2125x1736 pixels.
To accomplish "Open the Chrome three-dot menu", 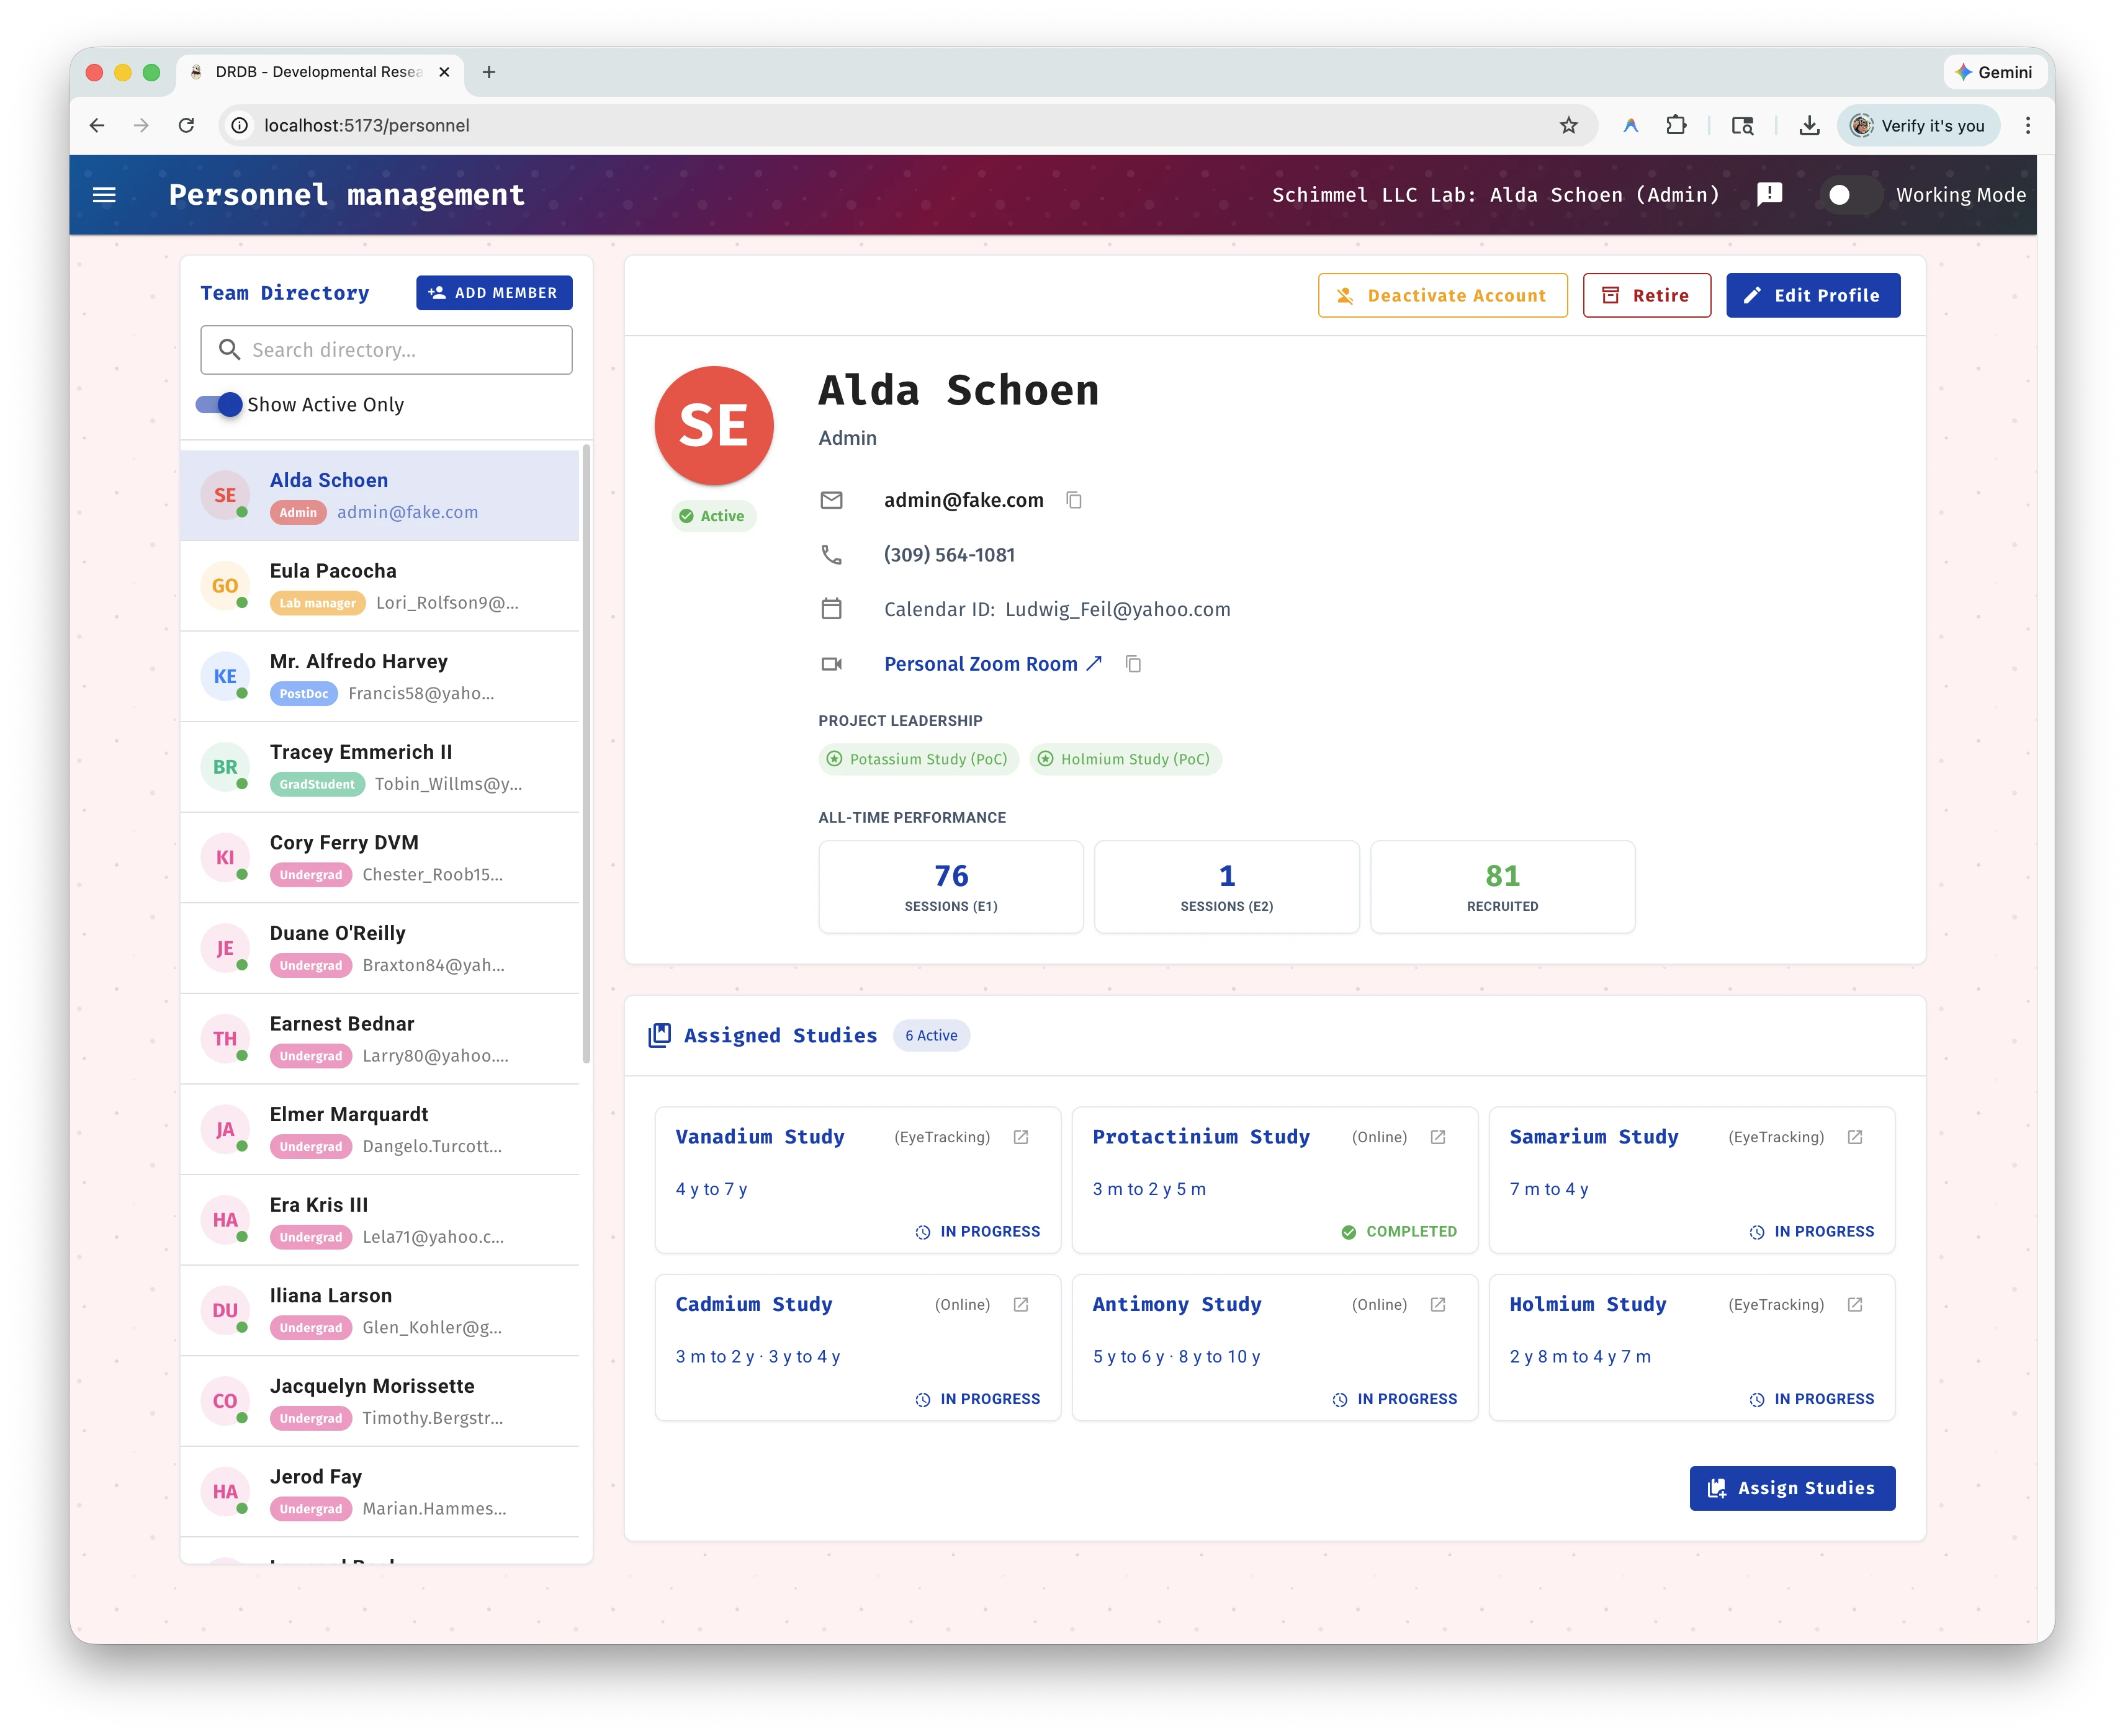I will (x=2028, y=125).
